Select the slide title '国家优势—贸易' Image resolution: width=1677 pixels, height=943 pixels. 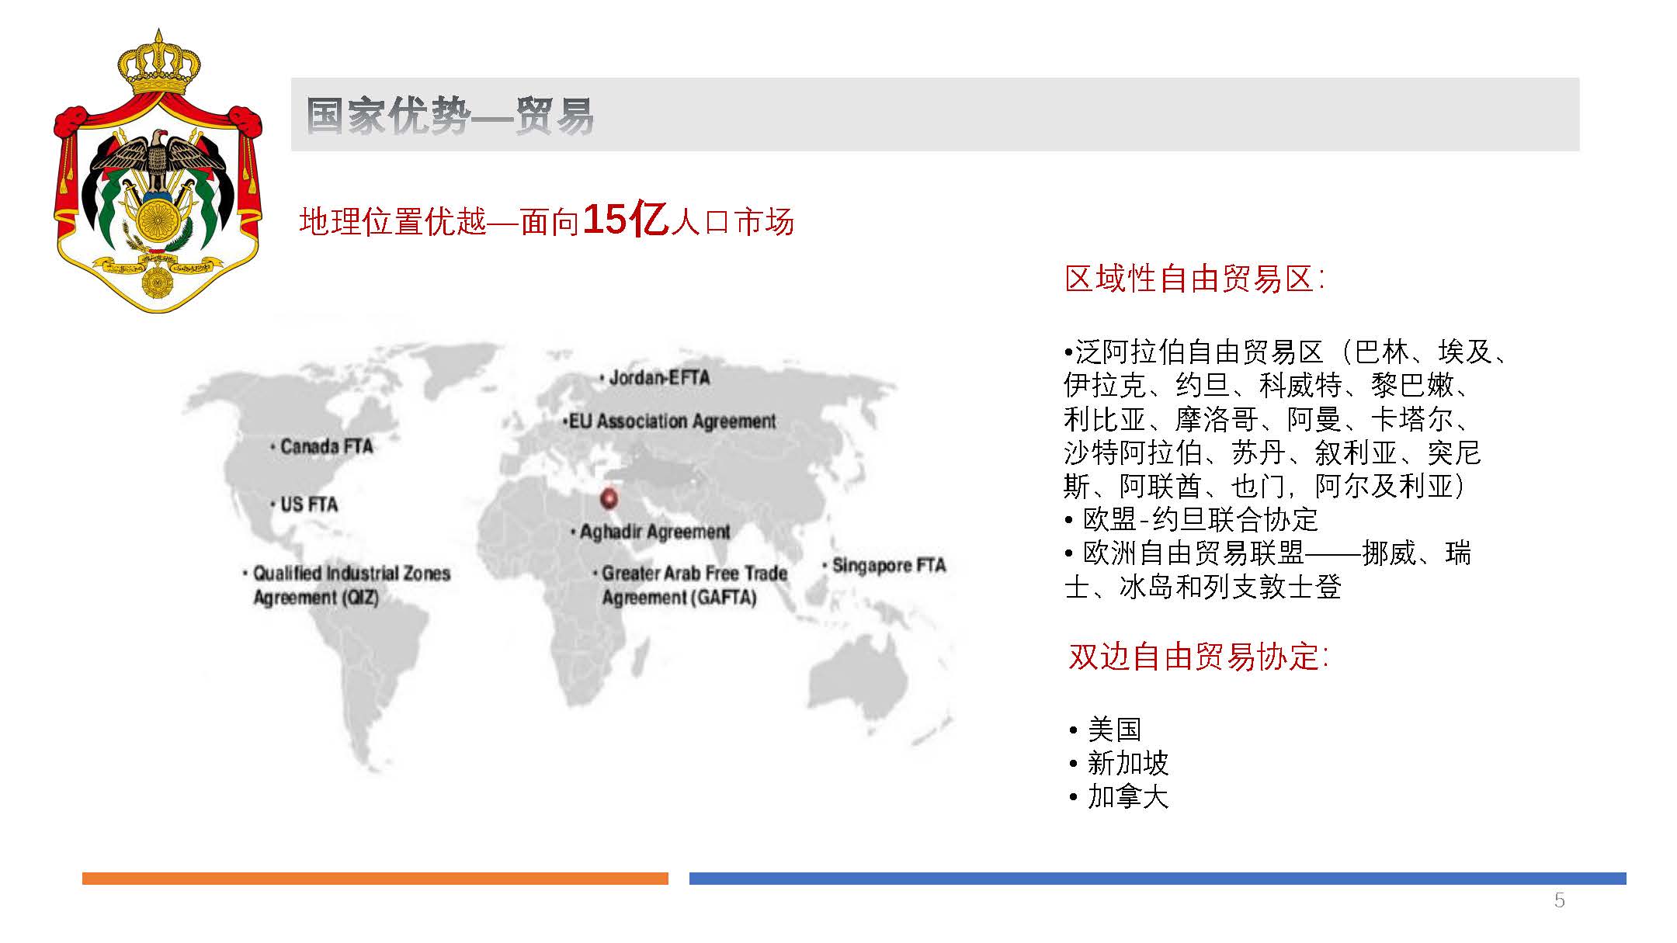tap(450, 116)
